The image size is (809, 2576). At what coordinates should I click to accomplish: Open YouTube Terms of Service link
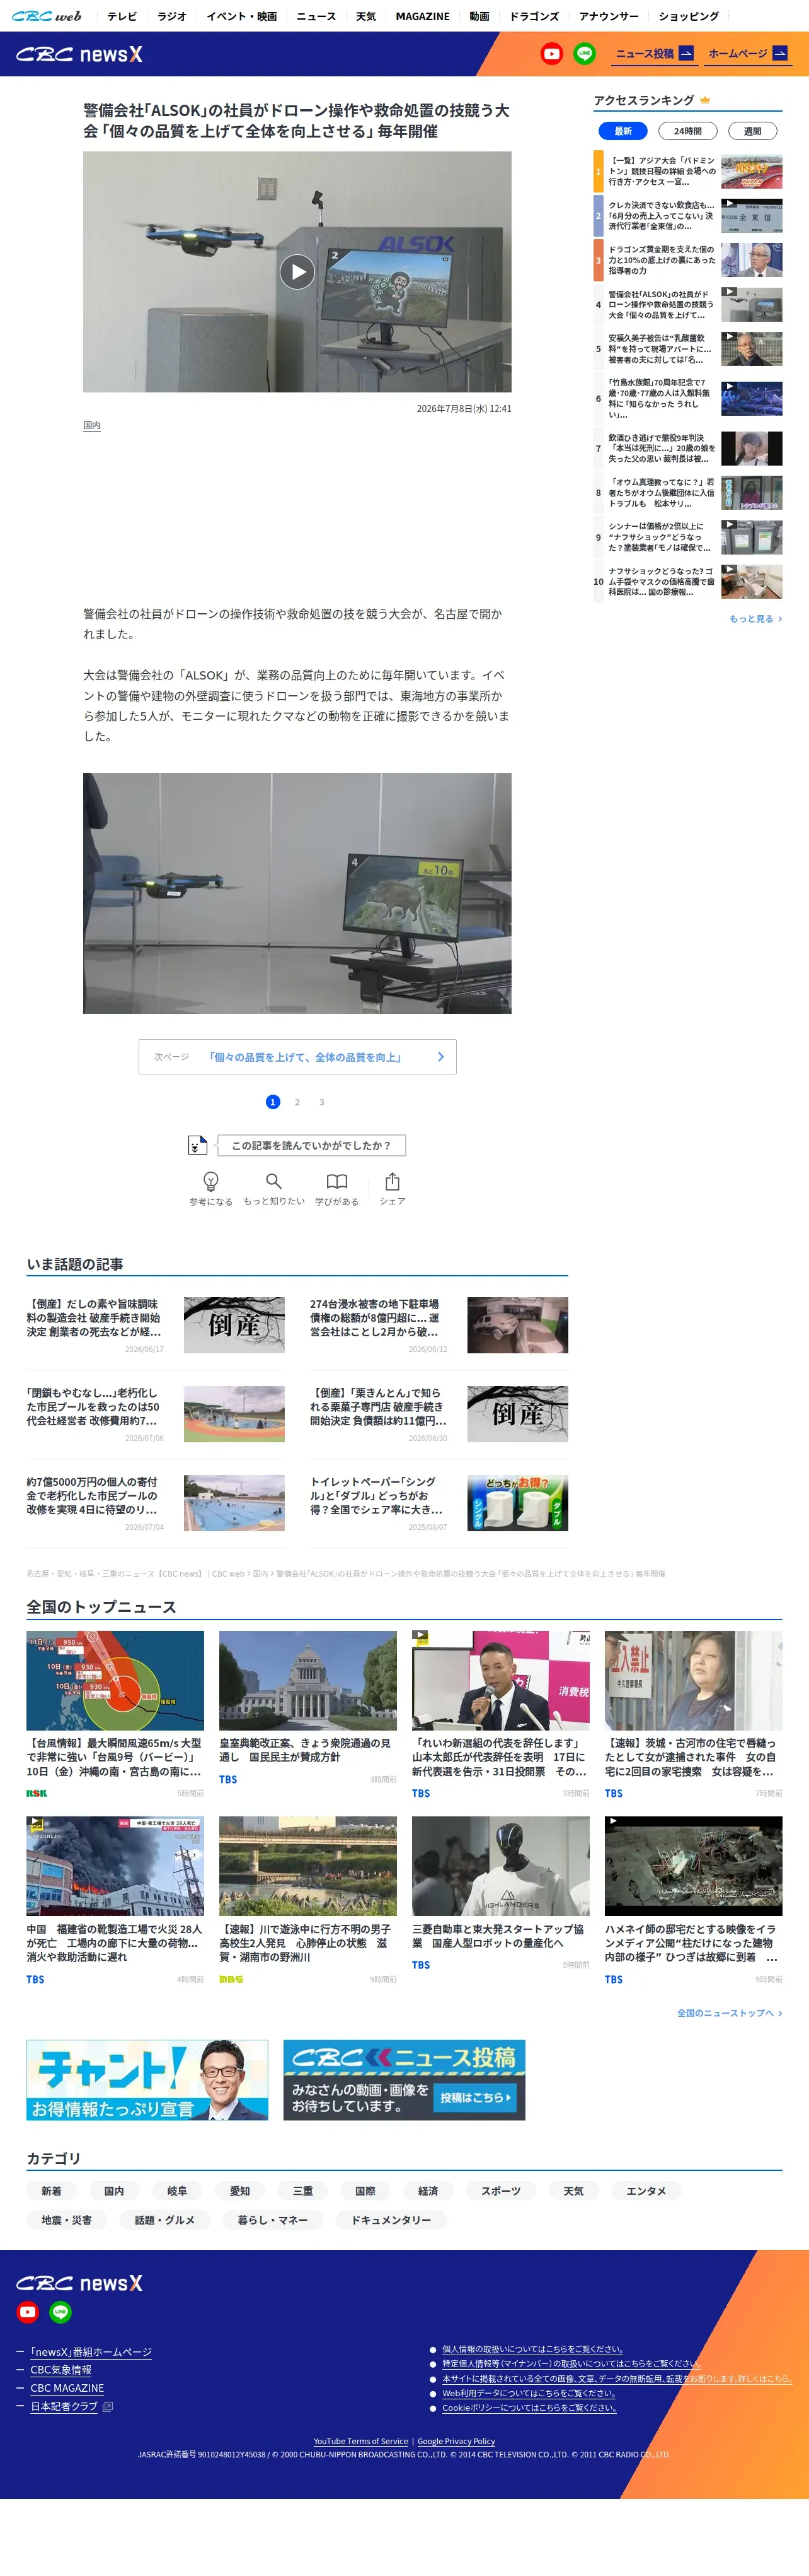[x=360, y=2441]
